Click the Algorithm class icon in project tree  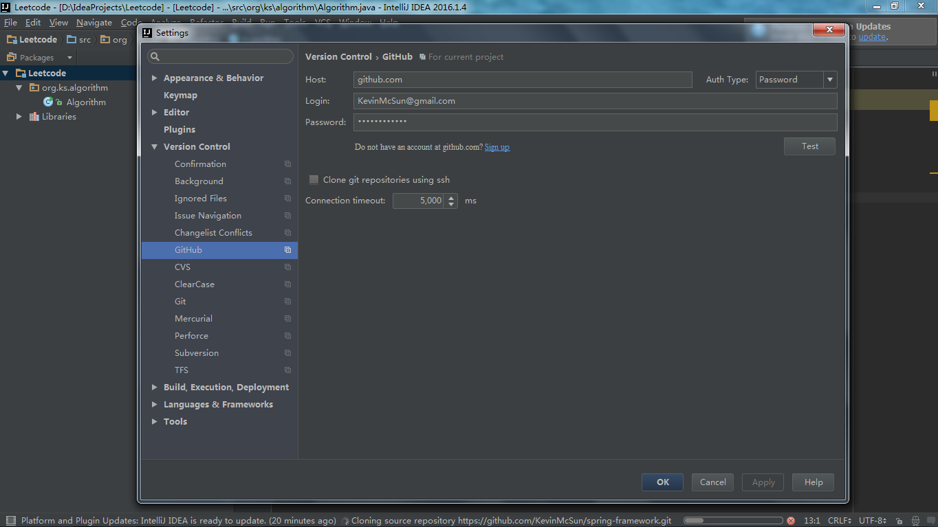[x=48, y=102]
